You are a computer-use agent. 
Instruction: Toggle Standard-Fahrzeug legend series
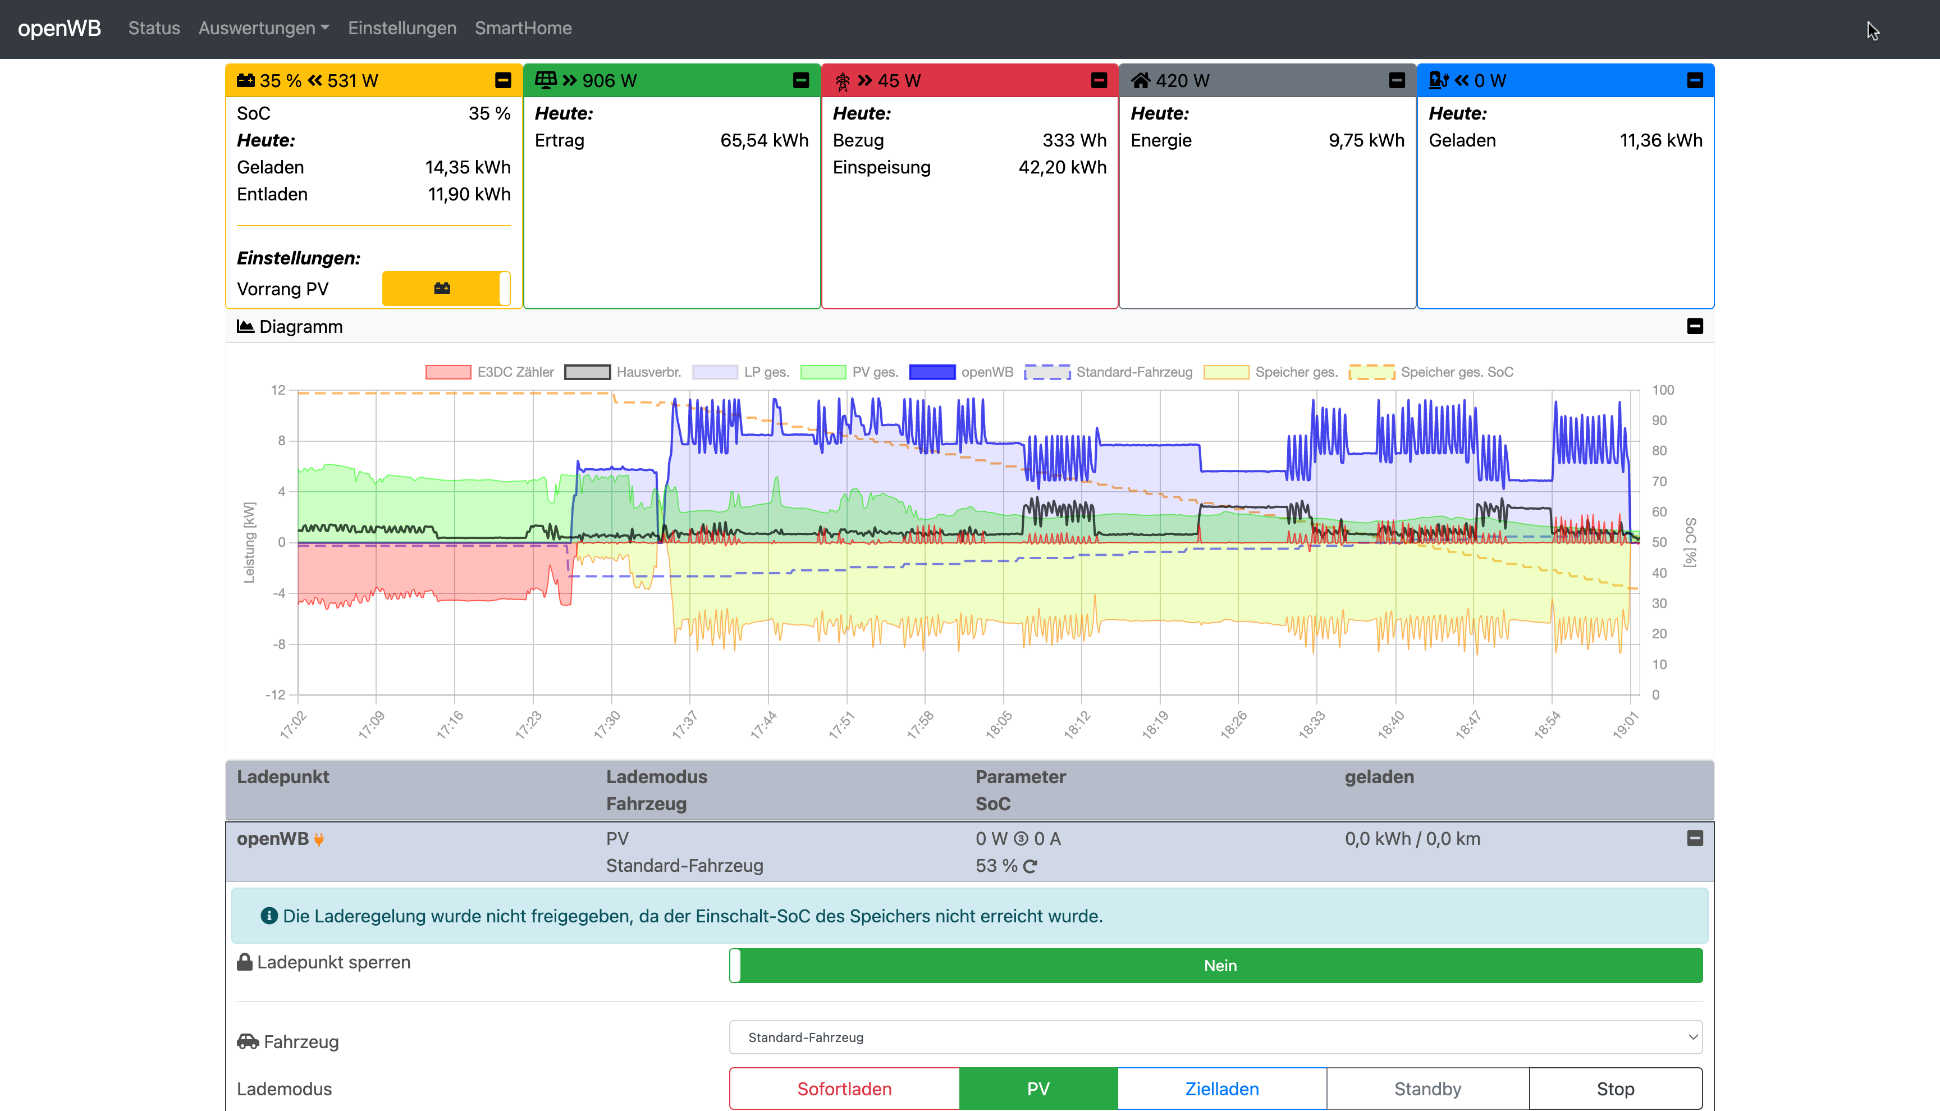pyautogui.click(x=1109, y=372)
